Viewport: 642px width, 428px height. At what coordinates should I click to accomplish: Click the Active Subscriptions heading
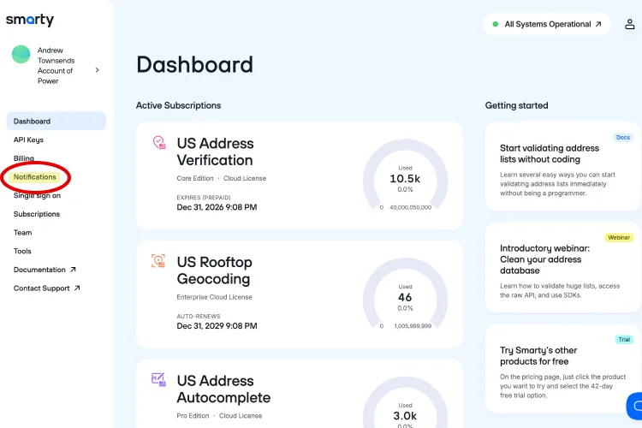point(179,105)
